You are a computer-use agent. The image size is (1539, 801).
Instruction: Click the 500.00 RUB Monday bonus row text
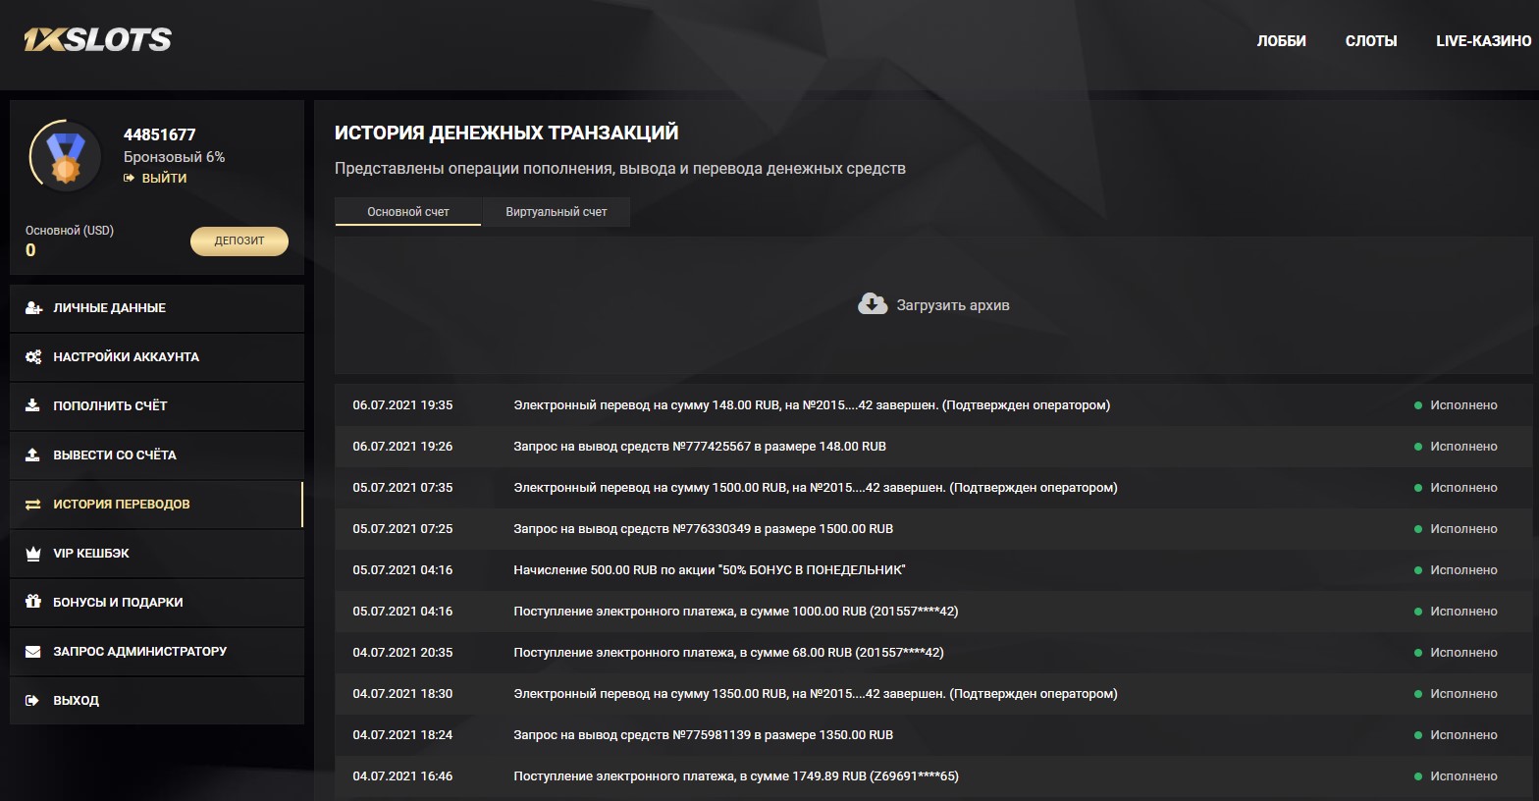[x=710, y=569]
